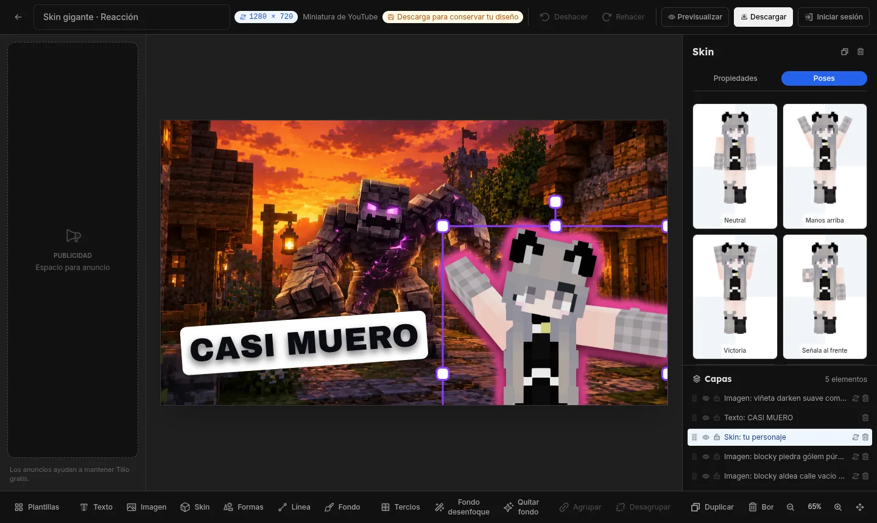The image size is (877, 523).
Task: Open Previsualizar preview
Action: (x=695, y=17)
